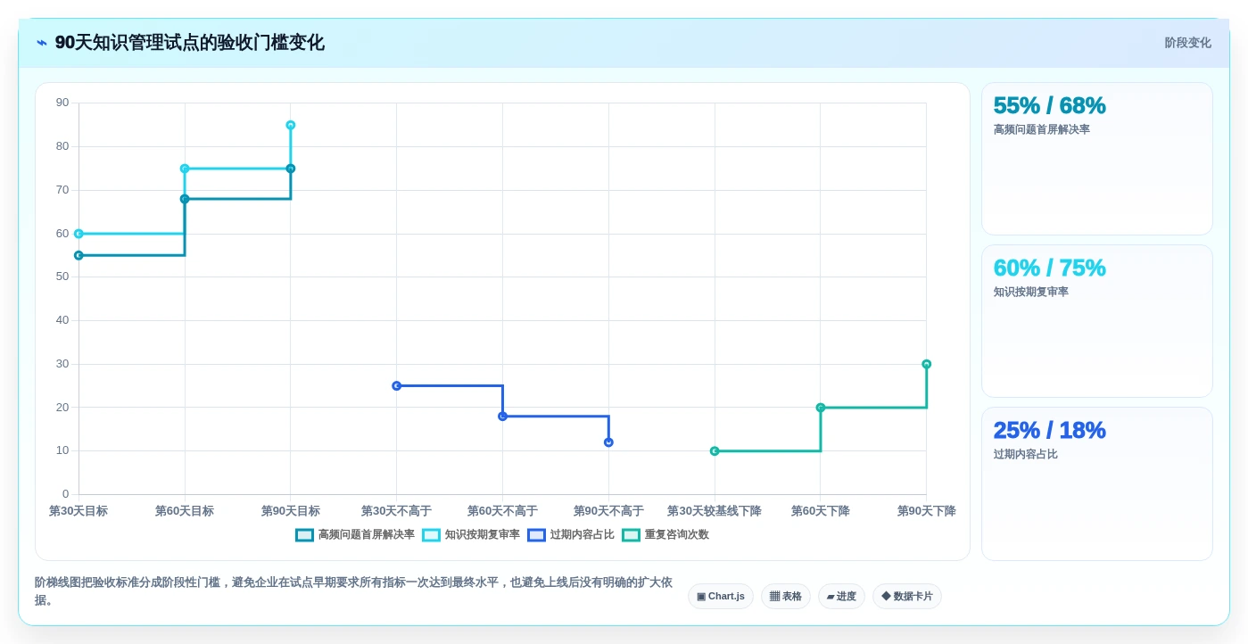Viewport: 1248px width, 644px height.
Task: Click the 过期内容占比 point at 25
Action: (x=397, y=386)
